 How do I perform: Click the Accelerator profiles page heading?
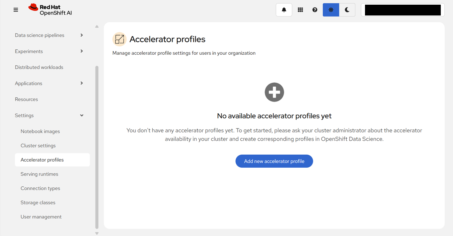pos(167,39)
